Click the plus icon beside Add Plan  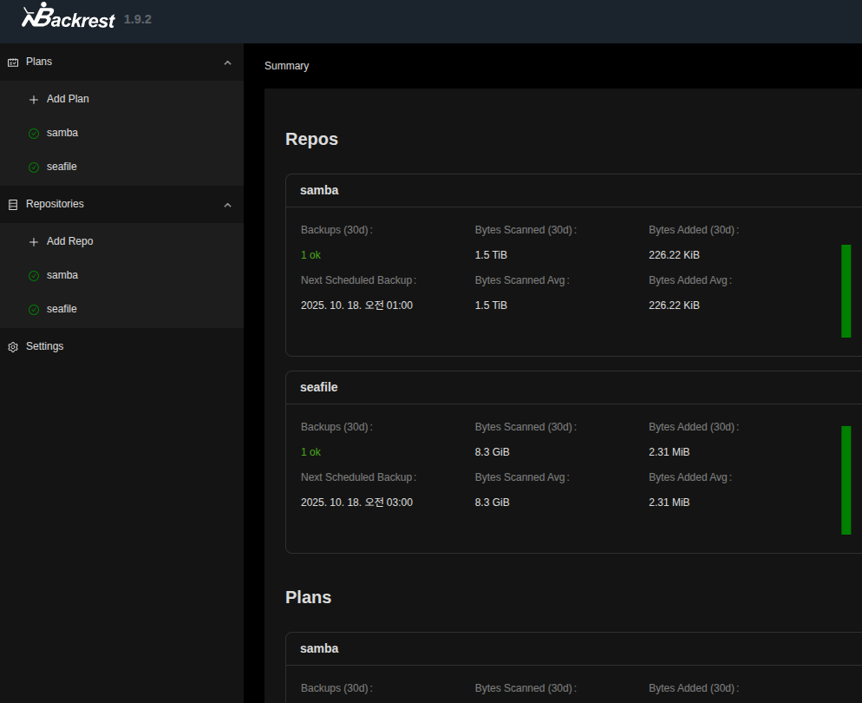(34, 100)
